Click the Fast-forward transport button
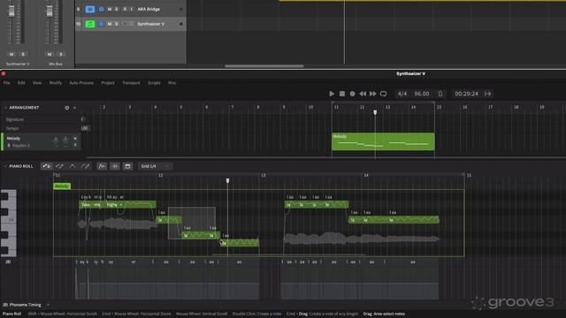This screenshot has width=566, height=318. pos(373,94)
